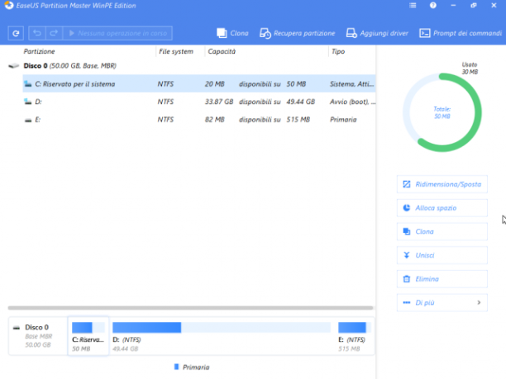Select the Disco 0 block in the disk map
This screenshot has height=379, width=506.
tap(38, 336)
